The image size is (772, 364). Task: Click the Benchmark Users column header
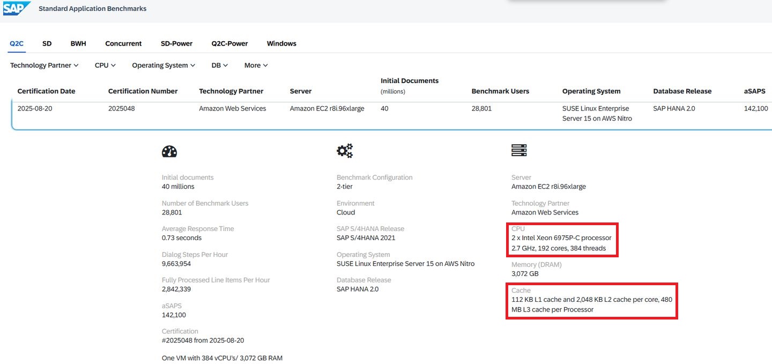pyautogui.click(x=500, y=91)
